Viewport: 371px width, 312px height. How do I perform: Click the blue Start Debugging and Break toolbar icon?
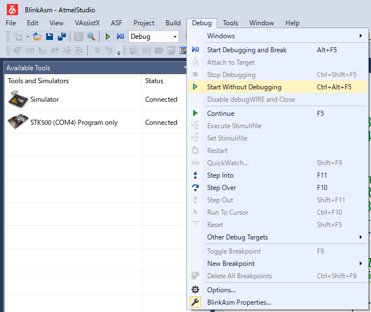click(x=120, y=37)
